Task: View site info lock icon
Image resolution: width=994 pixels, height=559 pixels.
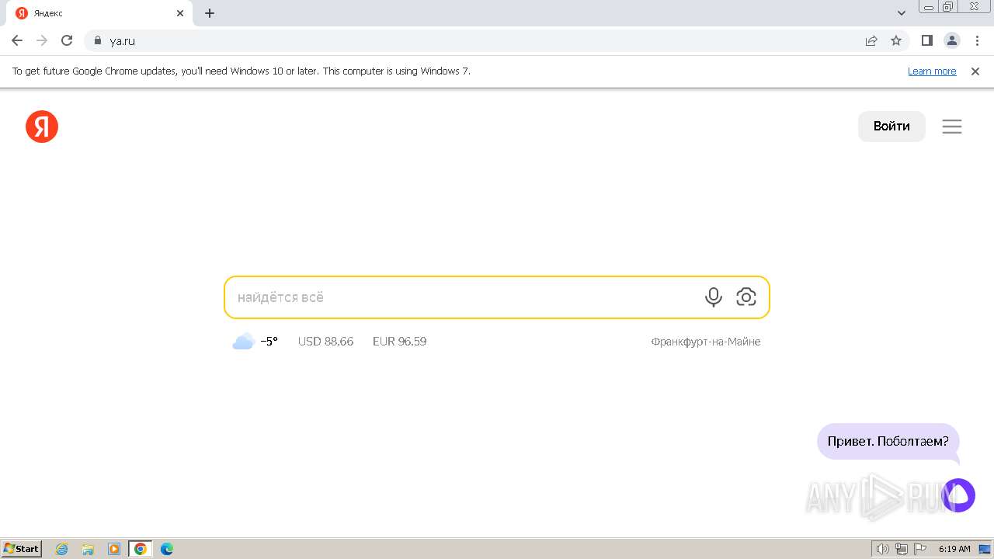Action: [97, 40]
